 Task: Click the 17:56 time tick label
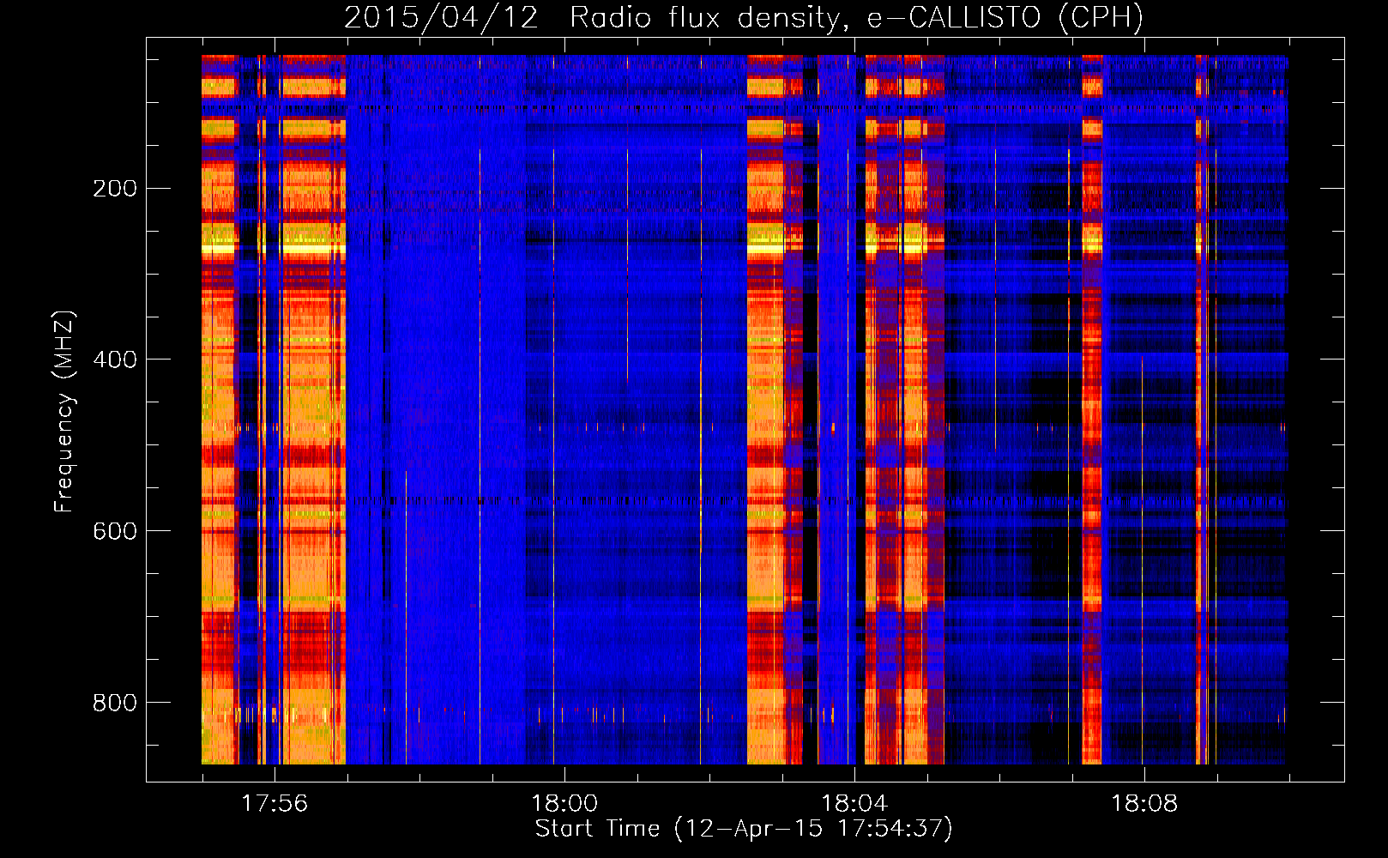(x=275, y=804)
